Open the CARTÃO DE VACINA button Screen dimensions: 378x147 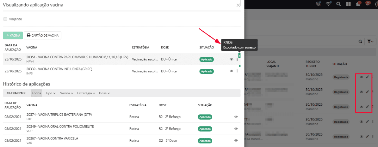[x=42, y=35]
